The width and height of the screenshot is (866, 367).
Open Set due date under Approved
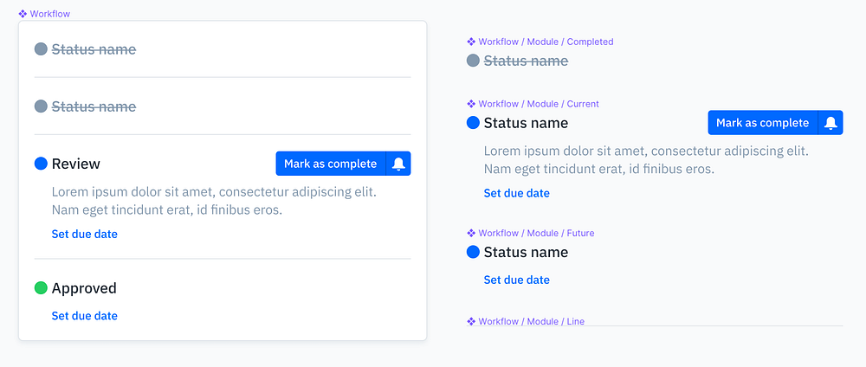85,316
